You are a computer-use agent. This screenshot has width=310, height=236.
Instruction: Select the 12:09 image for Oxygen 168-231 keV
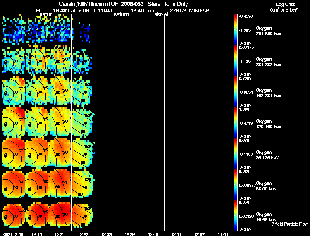pos(14,91)
